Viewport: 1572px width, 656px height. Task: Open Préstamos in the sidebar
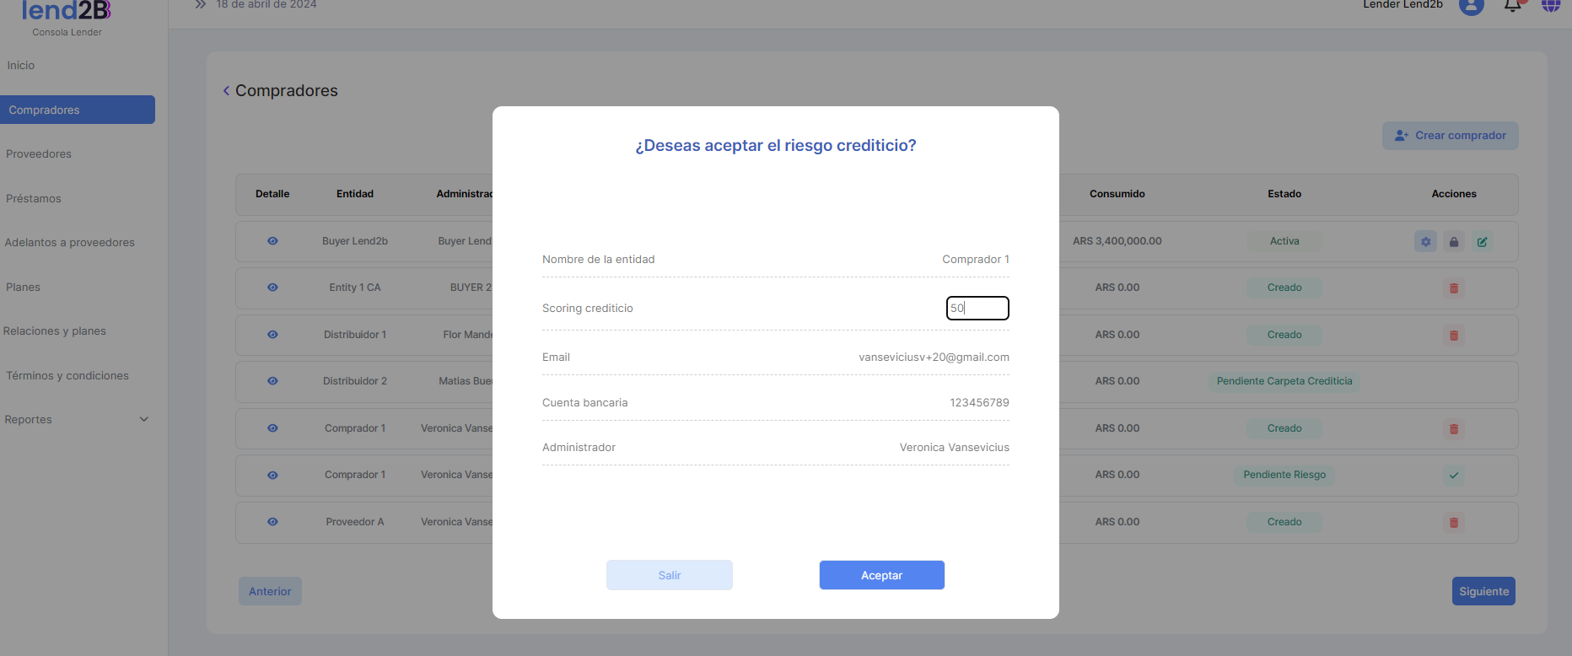tap(34, 199)
